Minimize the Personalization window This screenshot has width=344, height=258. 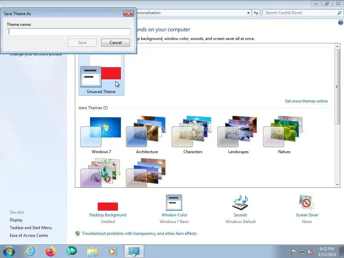point(316,4)
